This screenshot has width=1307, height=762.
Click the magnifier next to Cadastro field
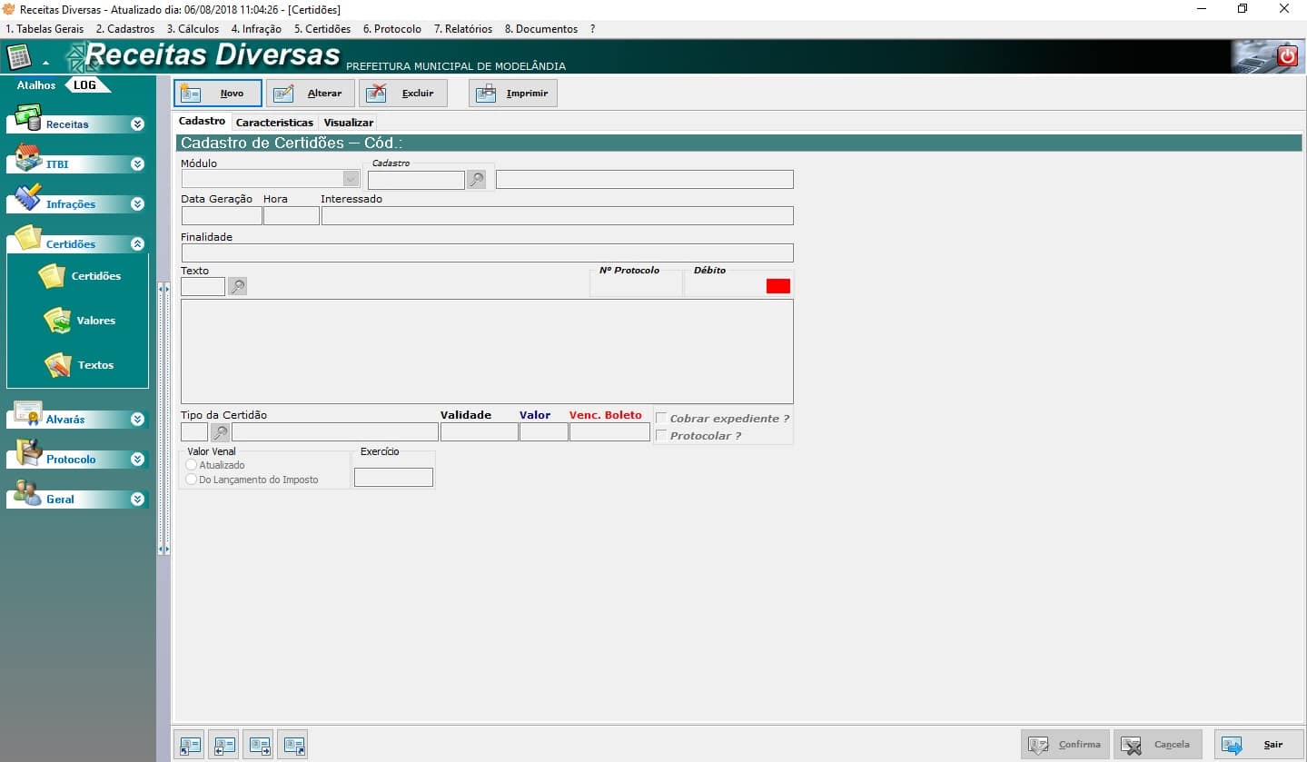477,180
